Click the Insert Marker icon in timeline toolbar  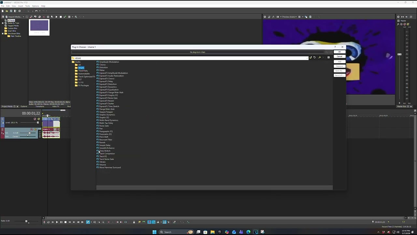click(139, 222)
